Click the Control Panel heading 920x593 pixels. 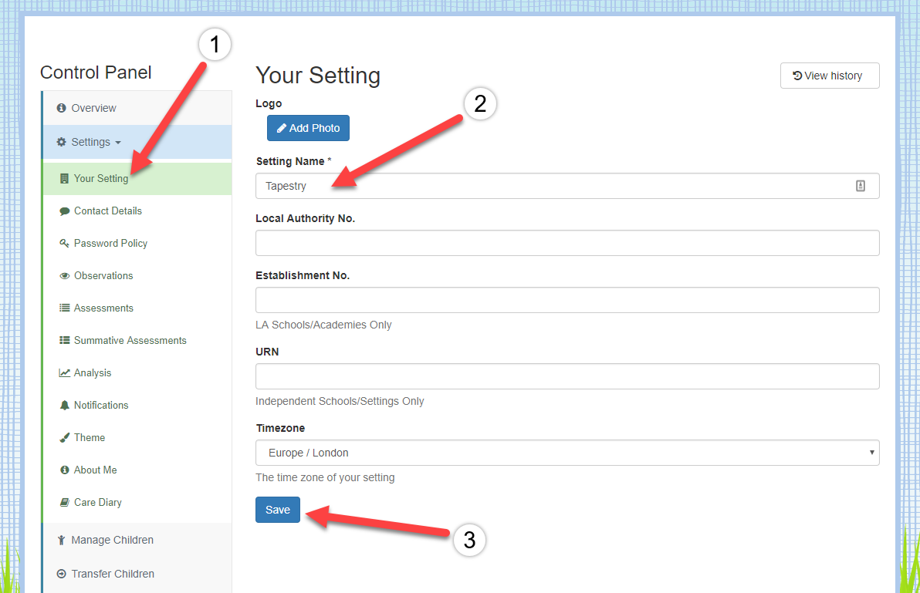pos(96,72)
